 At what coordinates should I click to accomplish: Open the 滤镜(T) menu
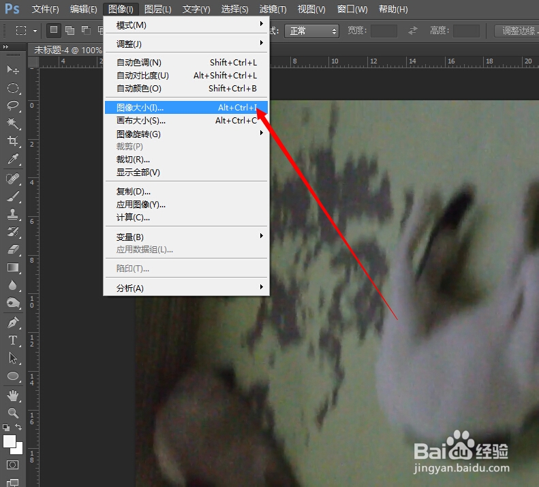[273, 10]
